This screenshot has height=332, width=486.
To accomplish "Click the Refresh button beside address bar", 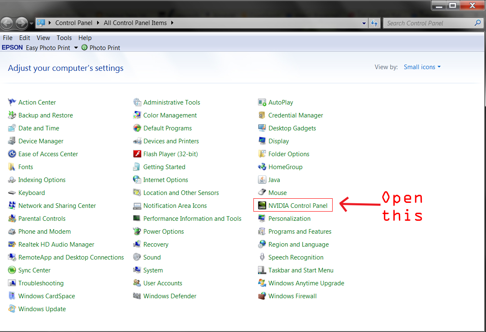I will coord(374,23).
